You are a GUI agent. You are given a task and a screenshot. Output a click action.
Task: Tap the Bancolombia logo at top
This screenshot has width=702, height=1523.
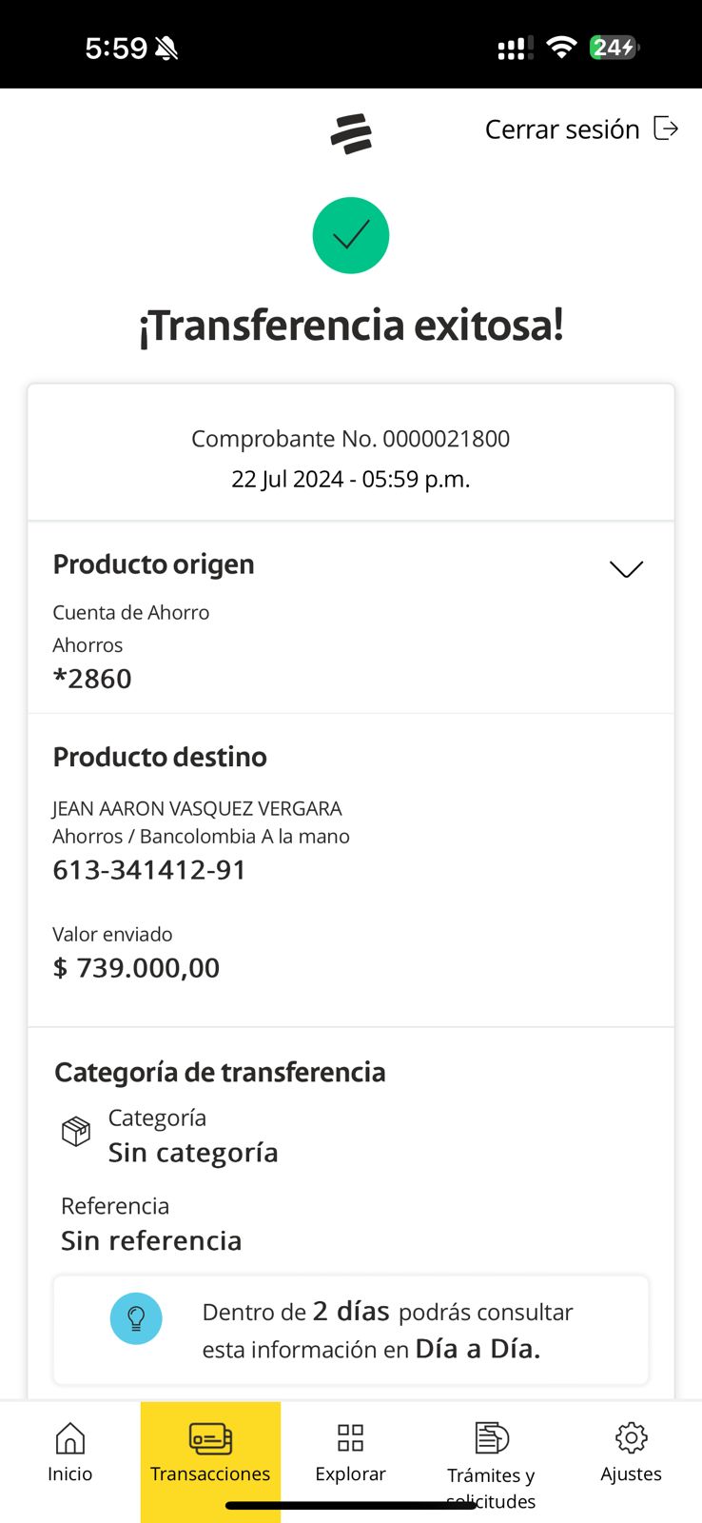(351, 133)
